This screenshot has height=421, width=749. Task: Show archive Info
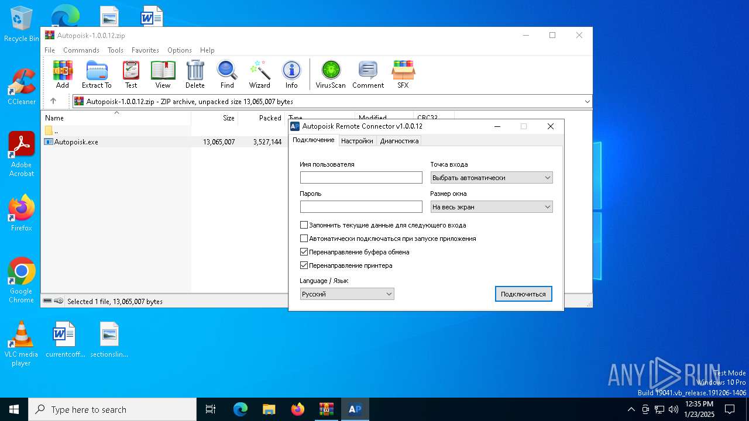(x=291, y=74)
